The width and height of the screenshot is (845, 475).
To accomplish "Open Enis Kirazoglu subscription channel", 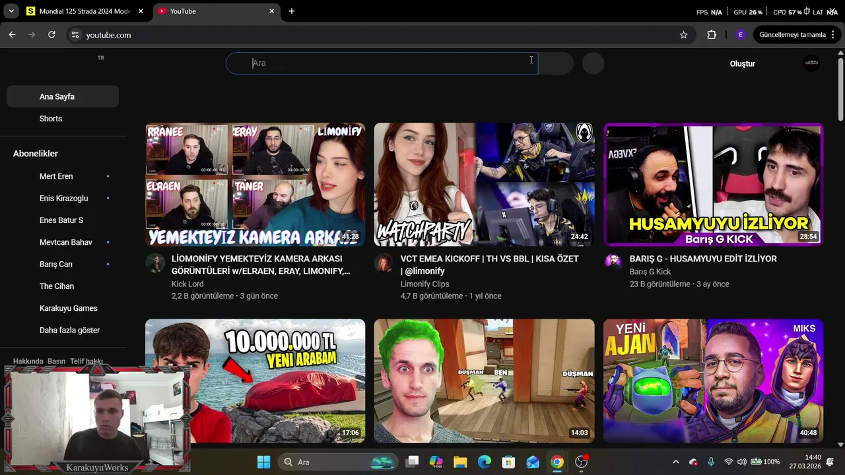I will [x=63, y=199].
